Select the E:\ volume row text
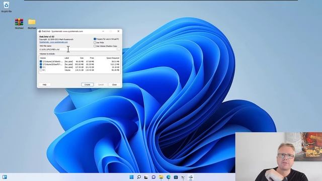Viewport: 322px width, 181px height. coord(44,70)
